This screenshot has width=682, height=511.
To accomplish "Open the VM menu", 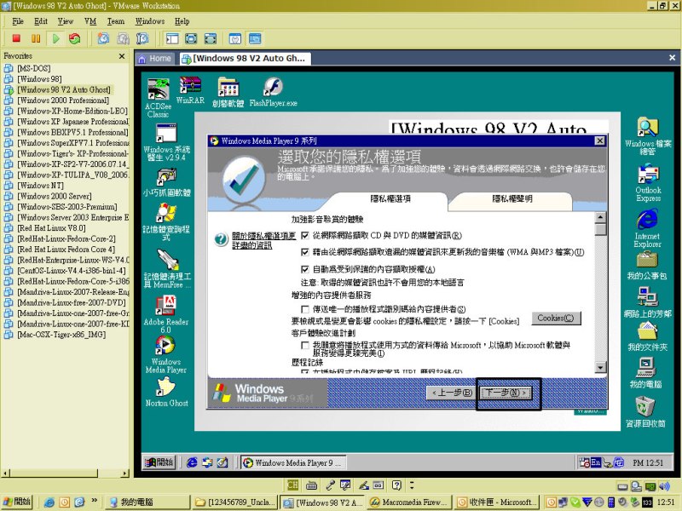I will [x=90, y=21].
